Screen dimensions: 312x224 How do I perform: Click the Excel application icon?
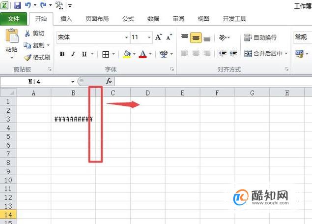click(x=4, y=5)
